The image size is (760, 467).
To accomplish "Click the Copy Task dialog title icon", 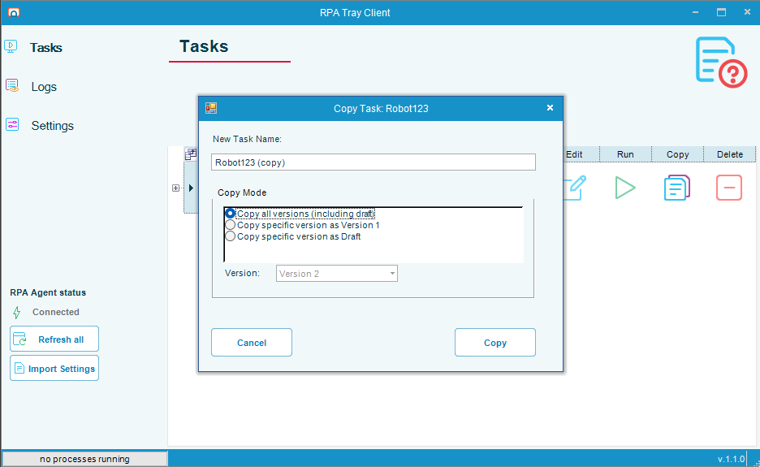I will coord(211,108).
